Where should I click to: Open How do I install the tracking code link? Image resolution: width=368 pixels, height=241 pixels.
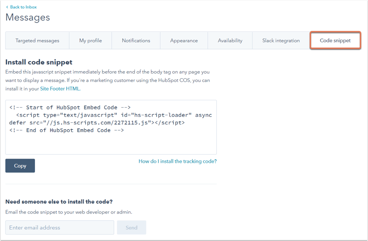178,161
